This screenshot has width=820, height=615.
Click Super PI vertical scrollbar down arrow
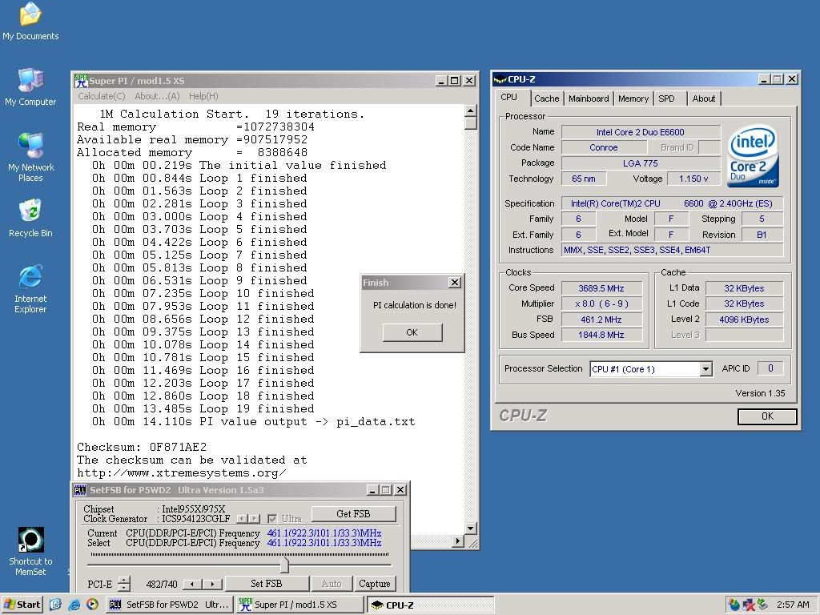[x=470, y=529]
